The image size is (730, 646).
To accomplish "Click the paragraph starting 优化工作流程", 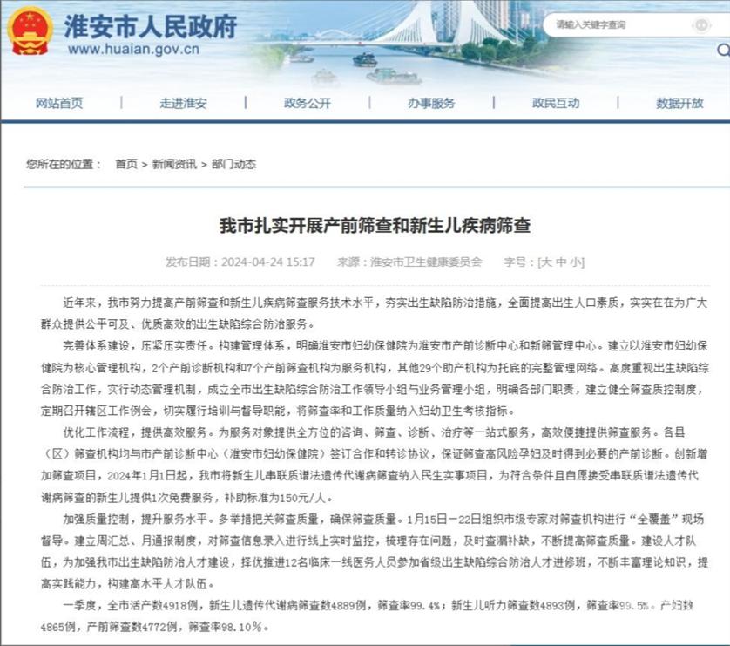I will pyautogui.click(x=375, y=465).
